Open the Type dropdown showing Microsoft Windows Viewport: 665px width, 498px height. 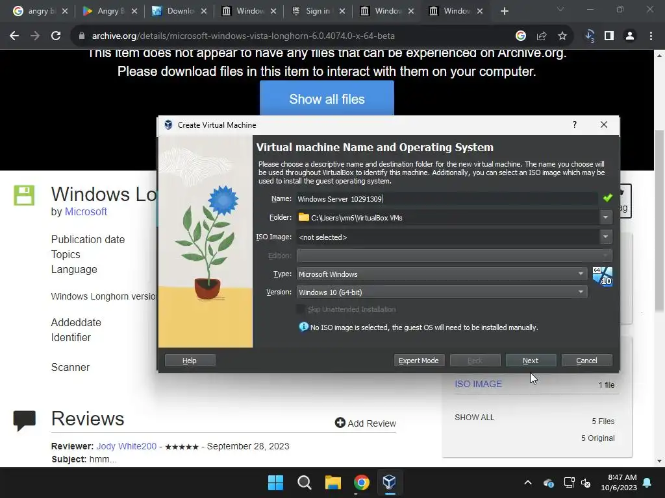click(442, 274)
